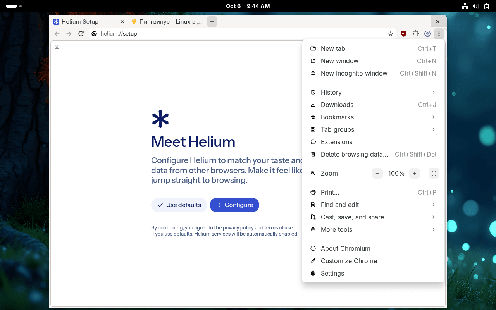
Task: Open Extensions from the menu list
Action: (x=373, y=142)
